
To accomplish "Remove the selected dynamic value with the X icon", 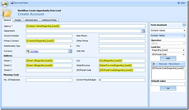I will tap(154, 64).
